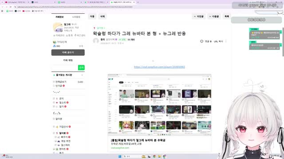The height and width of the screenshot is (159, 284).
Task: Click the green 검색 search button
Action: [x=81, y=68]
